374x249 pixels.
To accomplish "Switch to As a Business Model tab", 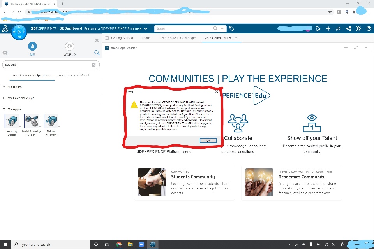I will click(74, 75).
